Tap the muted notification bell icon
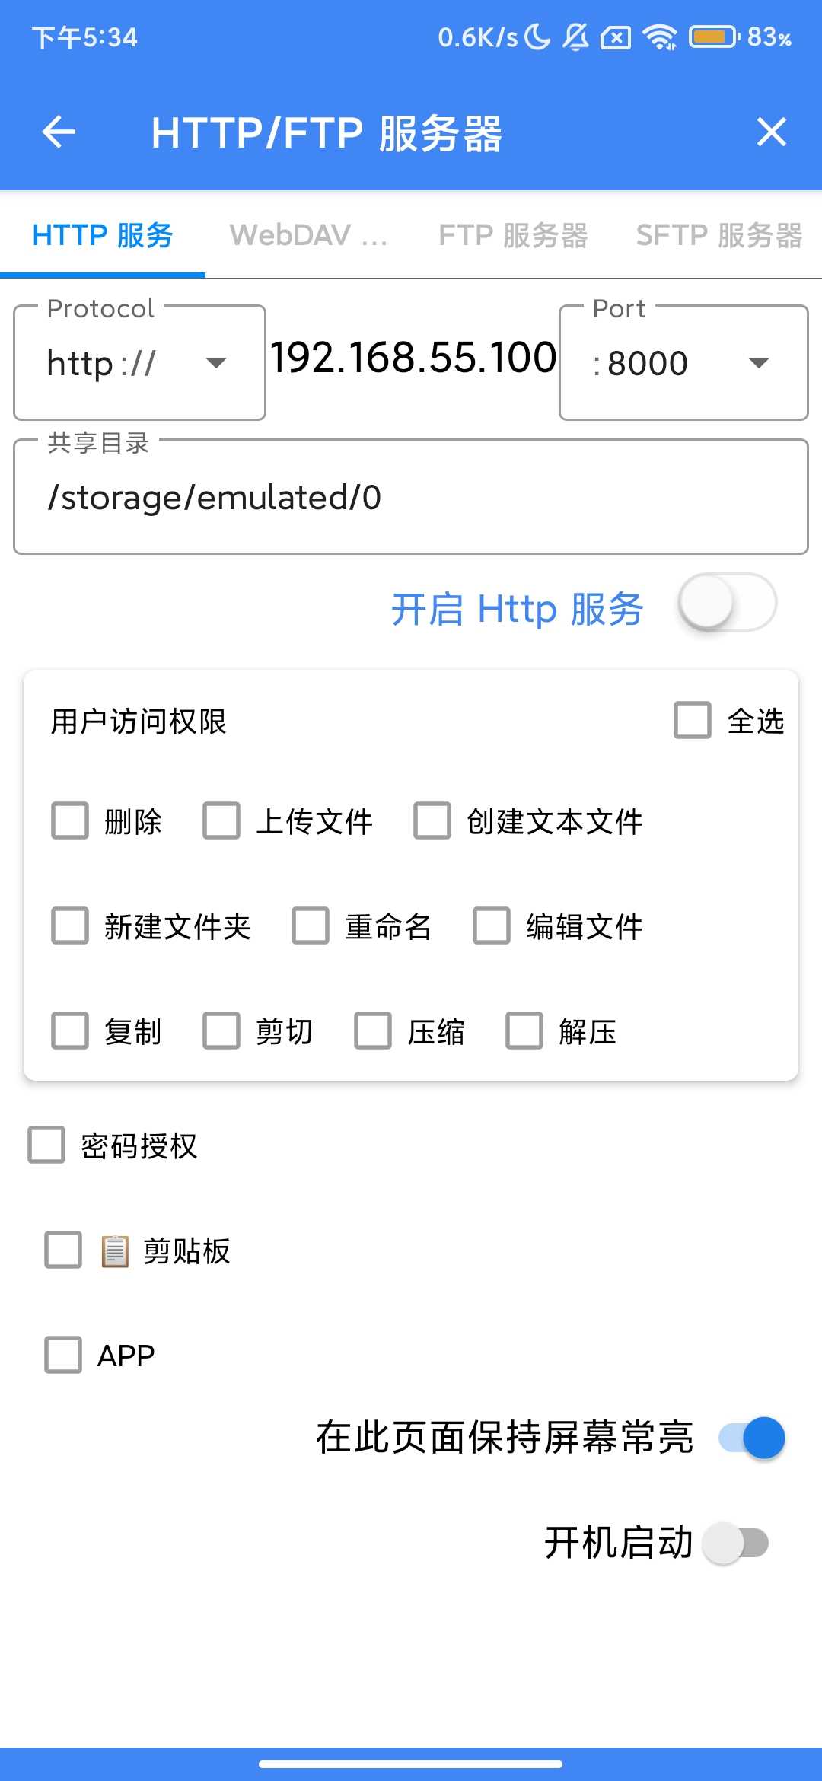Screen dimensions: 822x1781 click(575, 37)
